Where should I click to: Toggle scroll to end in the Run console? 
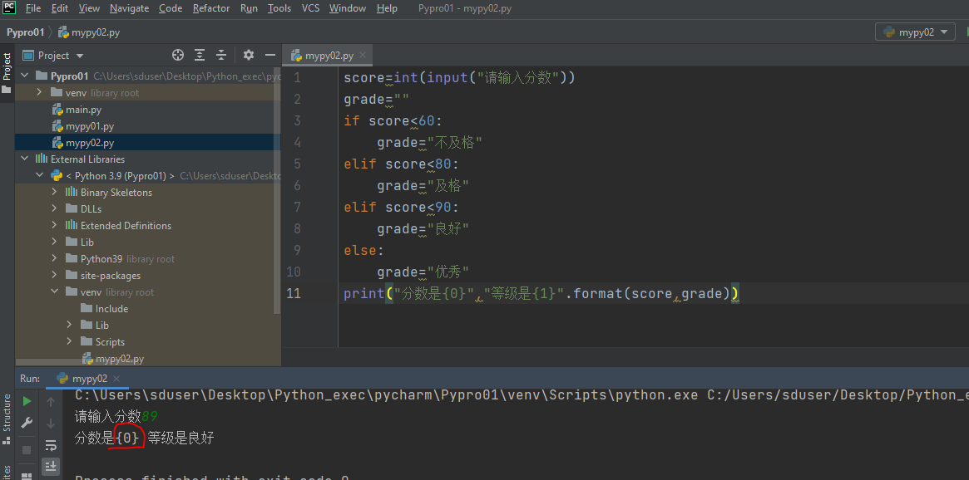[51, 465]
